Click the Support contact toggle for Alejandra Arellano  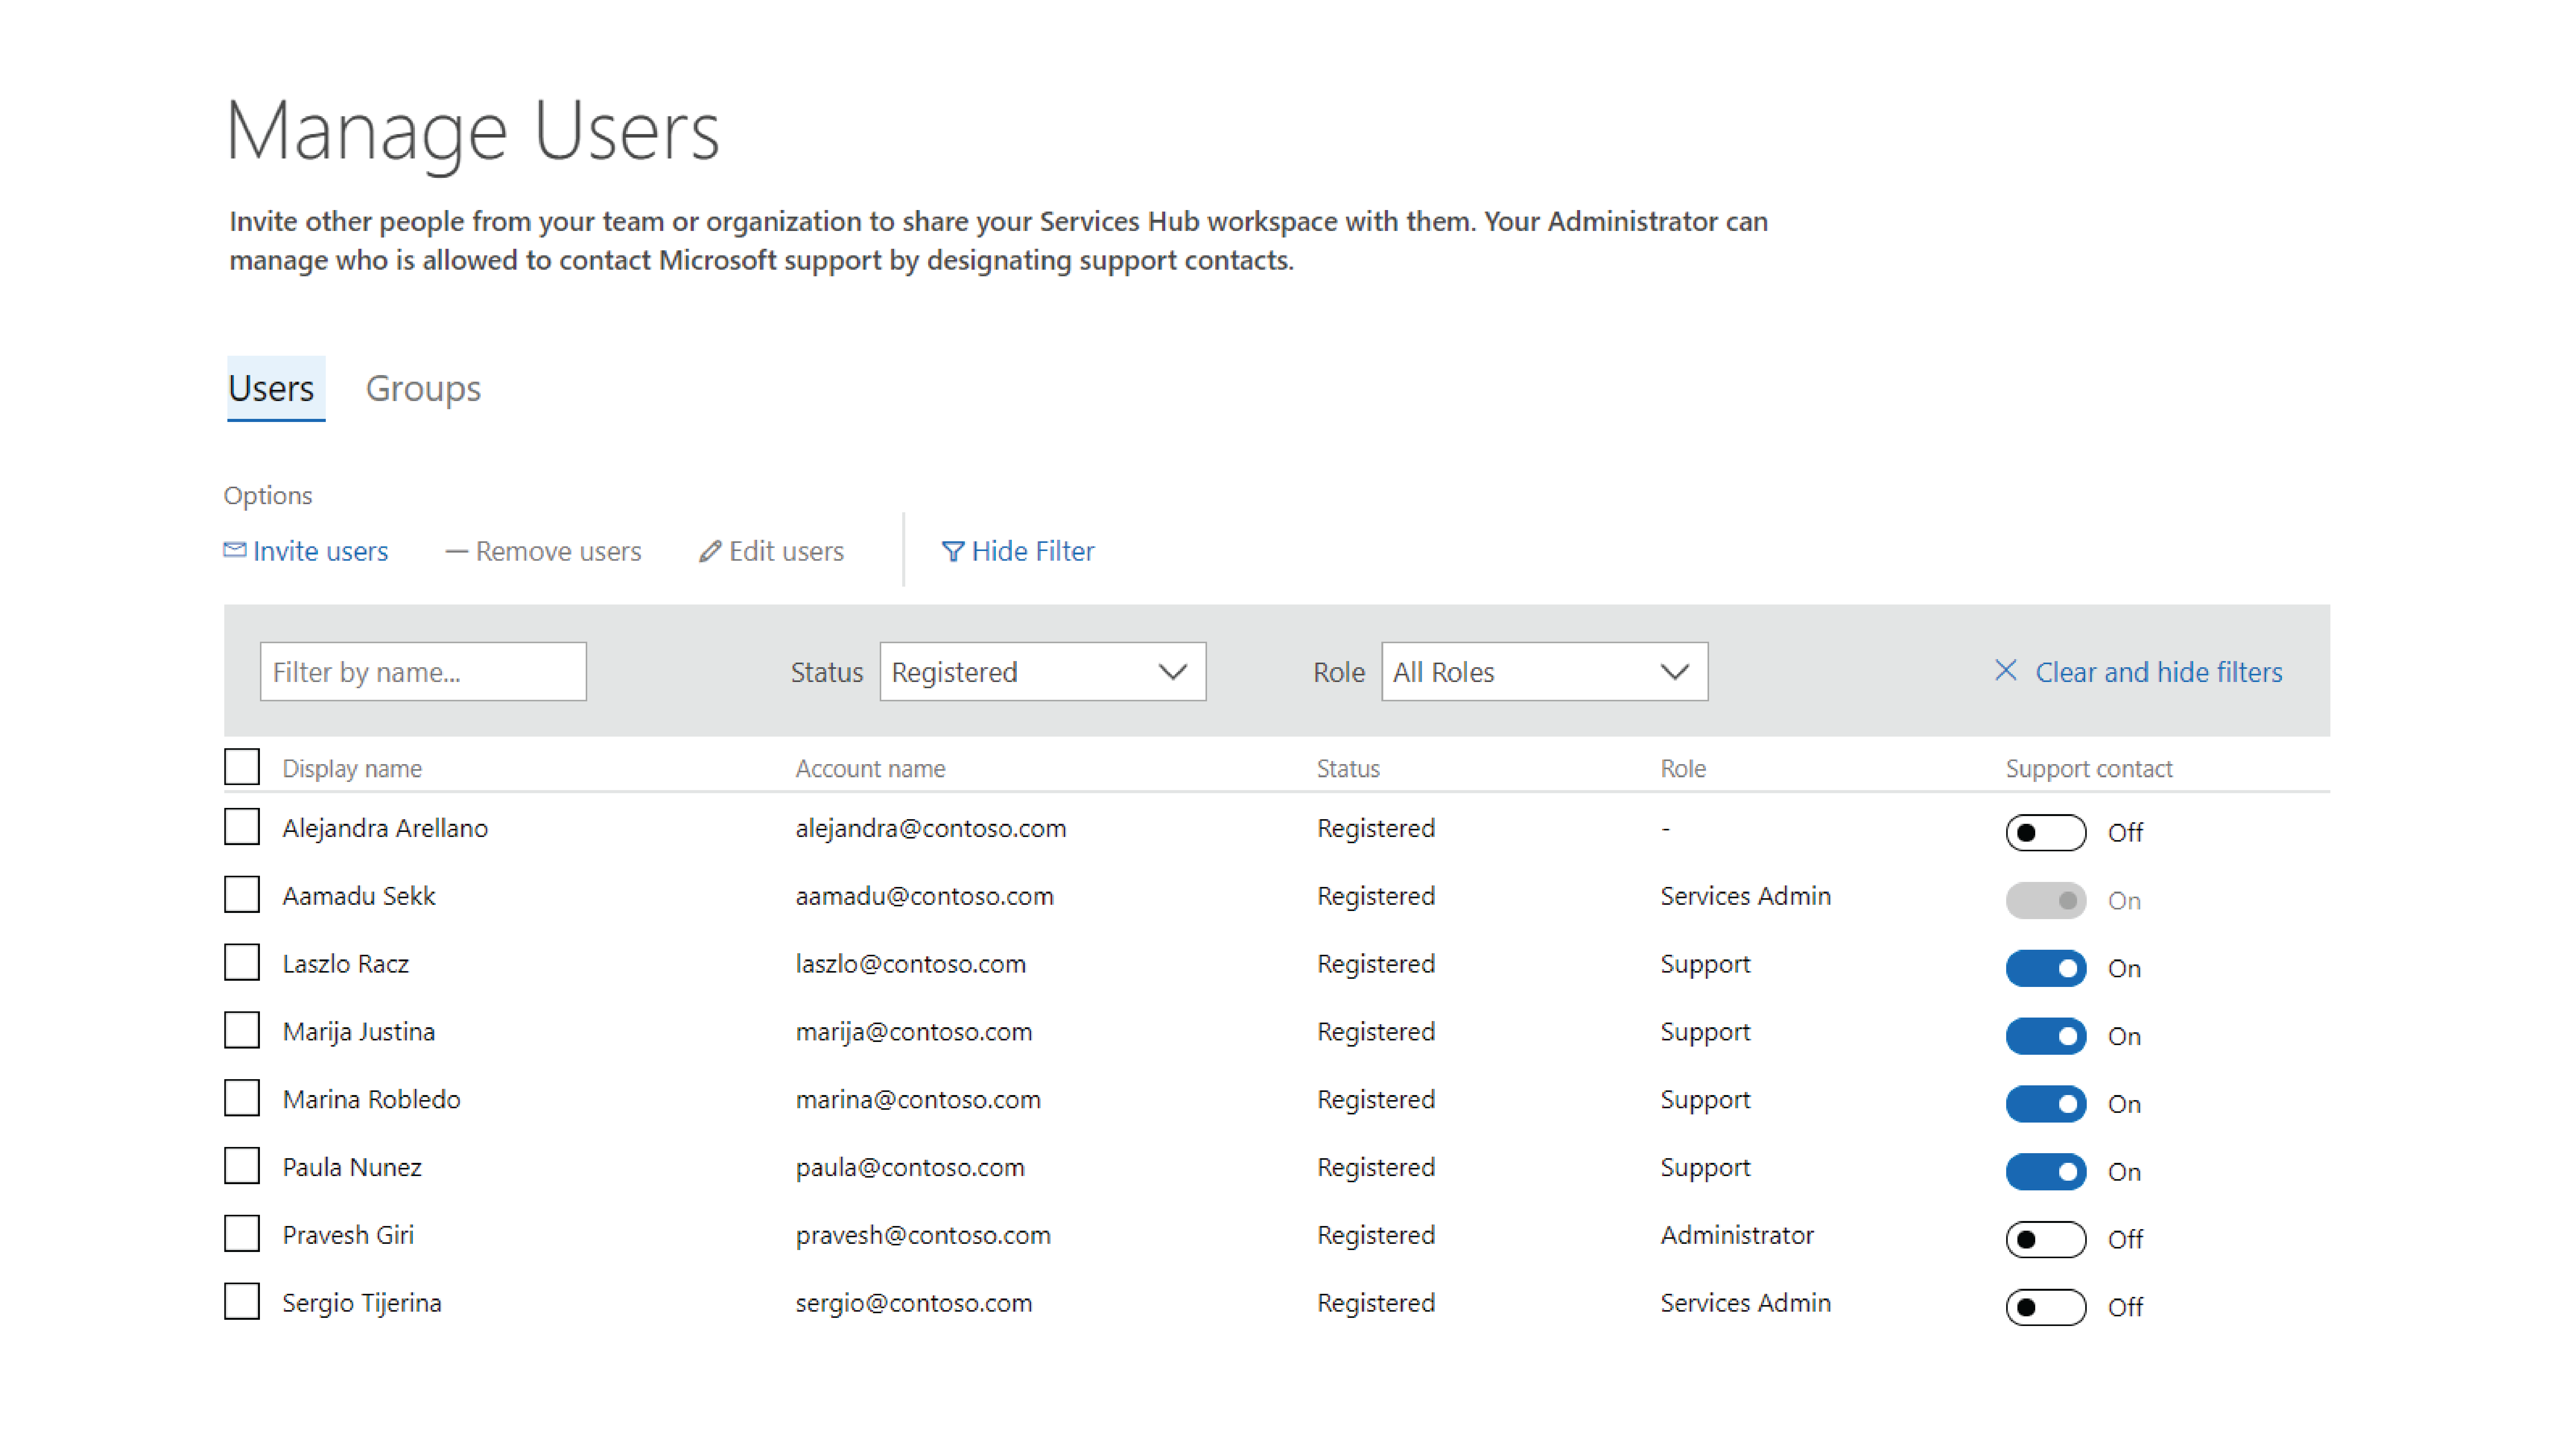point(2048,830)
